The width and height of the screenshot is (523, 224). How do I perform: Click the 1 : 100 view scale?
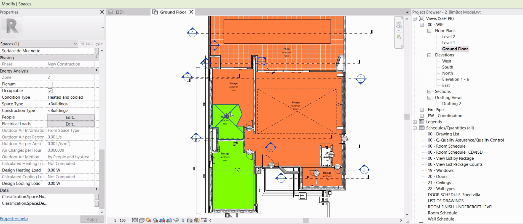click(x=120, y=220)
